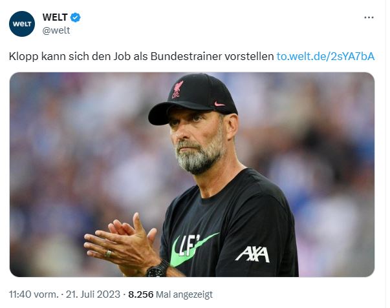Click the black wristwatch in the photo
The height and width of the screenshot is (308, 390).
158,269
